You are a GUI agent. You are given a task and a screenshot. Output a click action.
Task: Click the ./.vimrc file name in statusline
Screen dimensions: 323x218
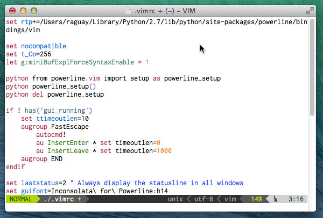(59, 199)
